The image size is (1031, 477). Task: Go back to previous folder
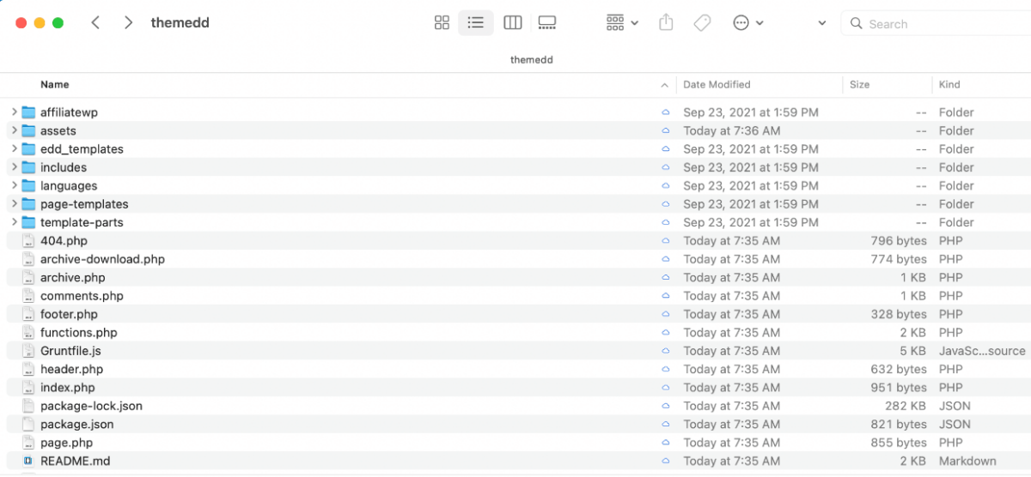pyautogui.click(x=95, y=23)
